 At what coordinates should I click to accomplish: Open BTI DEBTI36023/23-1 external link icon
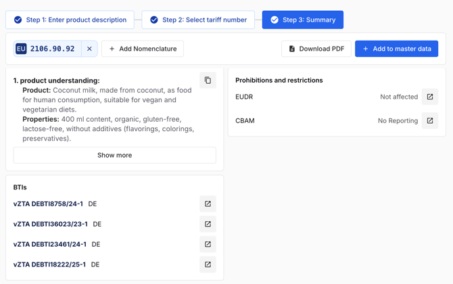tap(208, 224)
